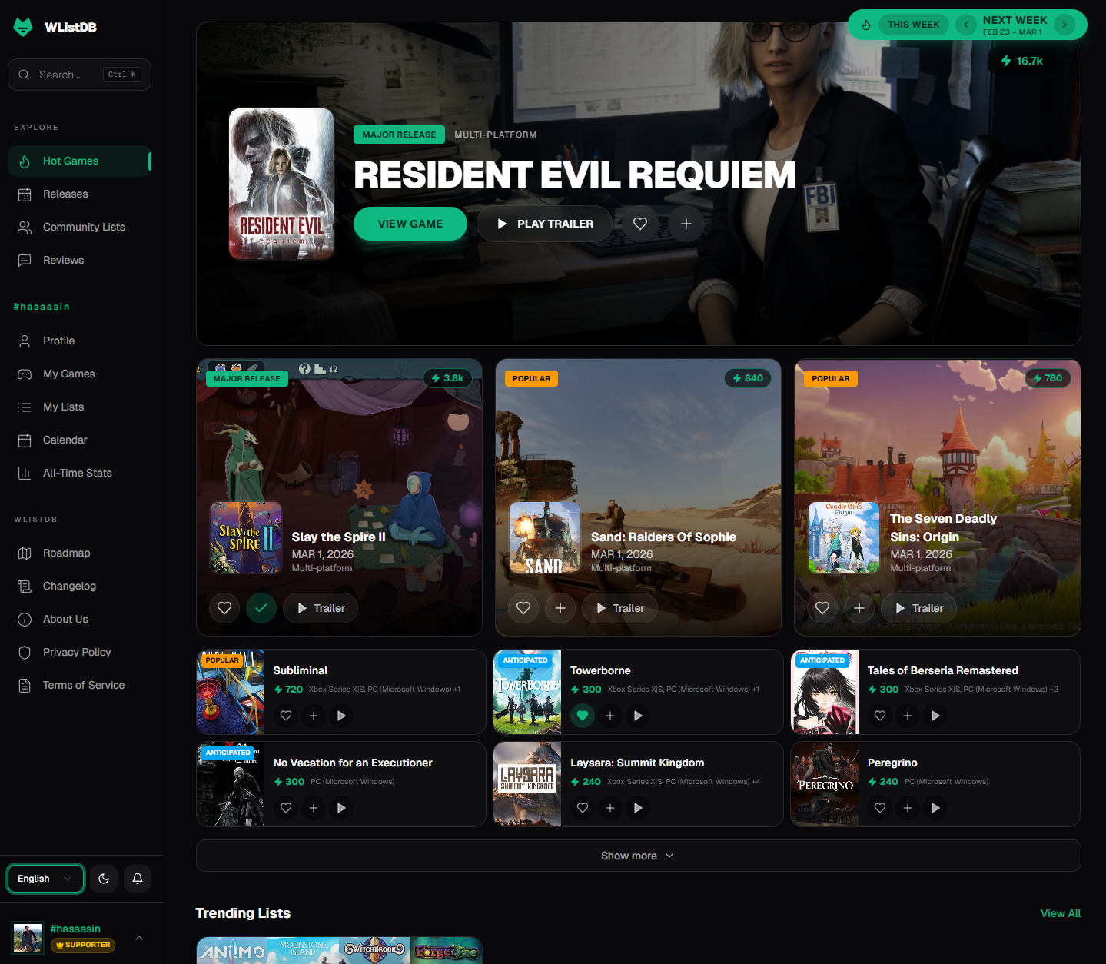Open Calendar page

point(79,440)
